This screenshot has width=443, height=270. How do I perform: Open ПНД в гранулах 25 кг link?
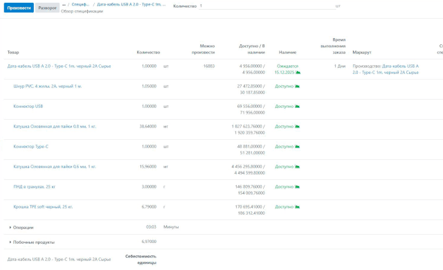pyautogui.click(x=34, y=186)
